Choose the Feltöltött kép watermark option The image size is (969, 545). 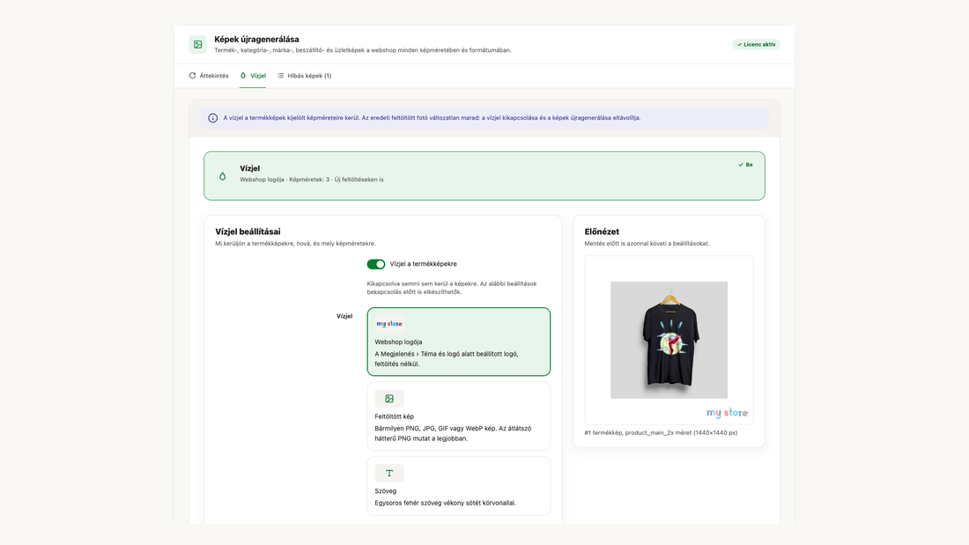[x=459, y=416]
